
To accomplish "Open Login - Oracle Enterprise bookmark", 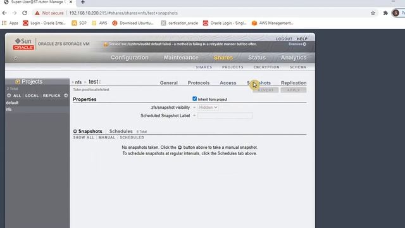I will 44,23.
